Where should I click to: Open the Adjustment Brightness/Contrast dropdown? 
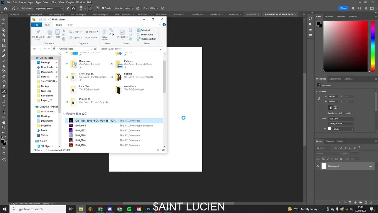pos(49,9)
